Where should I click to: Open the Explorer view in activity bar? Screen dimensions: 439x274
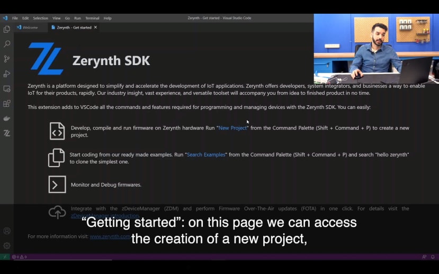7,29
